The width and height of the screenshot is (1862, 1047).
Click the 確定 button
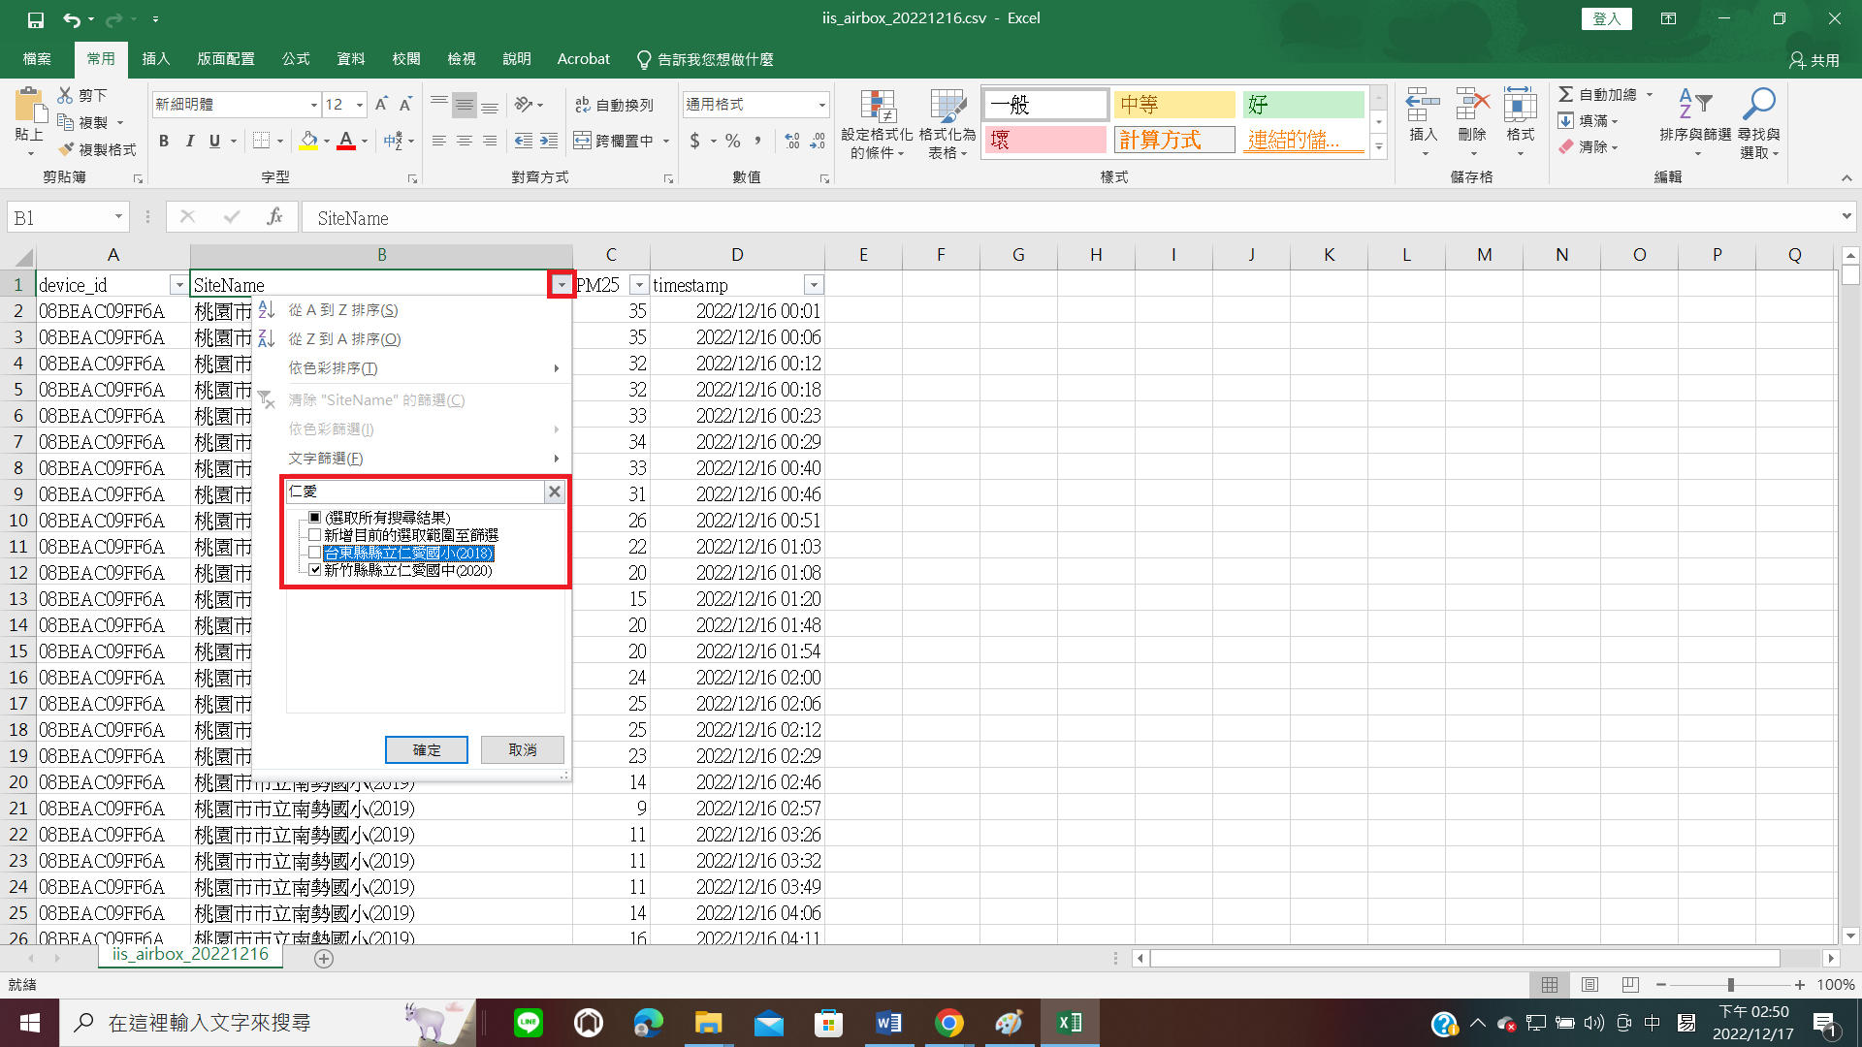tap(427, 749)
